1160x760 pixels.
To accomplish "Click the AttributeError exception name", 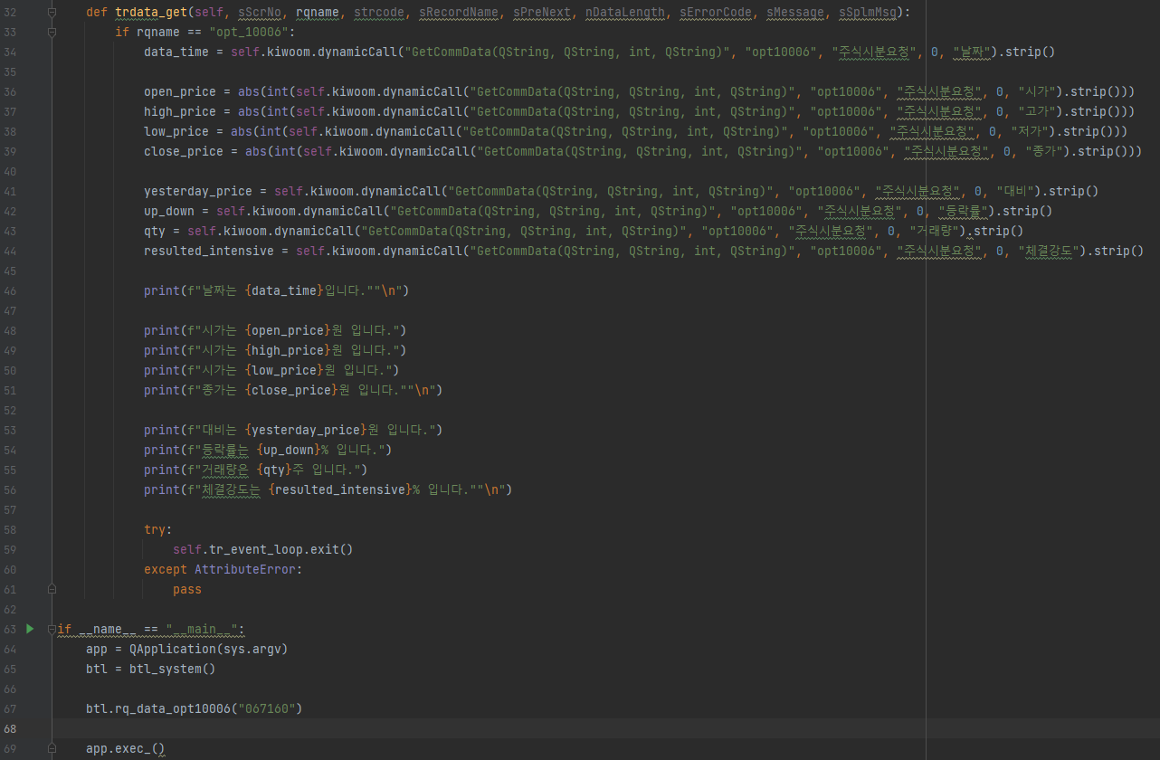I will tap(245, 569).
